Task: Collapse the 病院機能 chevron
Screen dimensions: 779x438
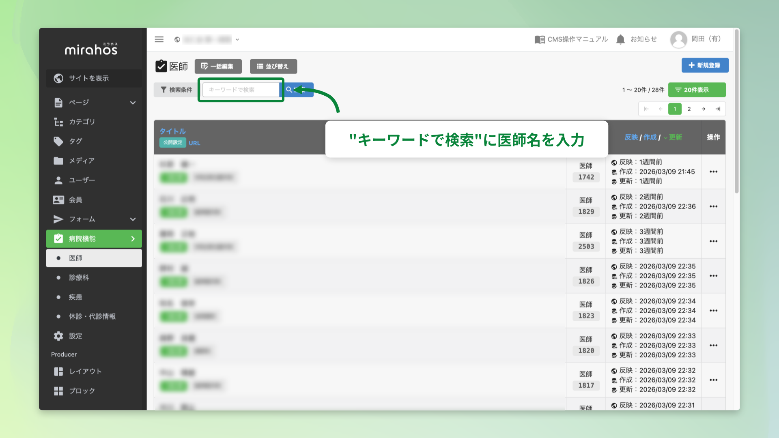Action: (x=133, y=239)
